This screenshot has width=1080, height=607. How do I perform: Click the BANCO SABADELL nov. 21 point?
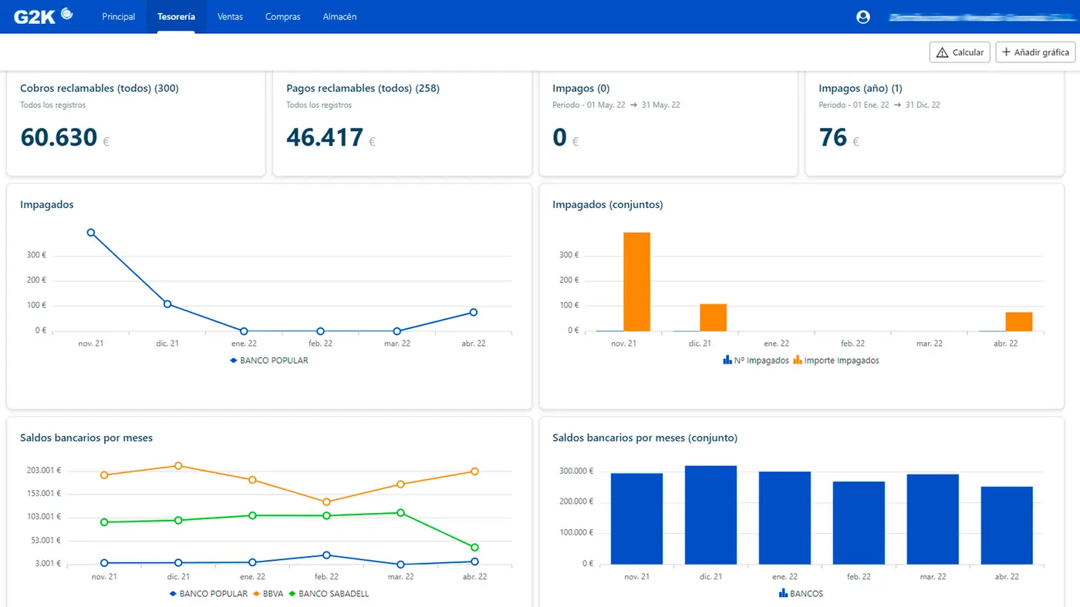point(104,522)
